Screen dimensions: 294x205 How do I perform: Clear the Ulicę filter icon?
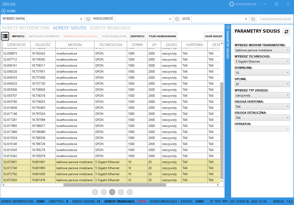(x=253, y=19)
